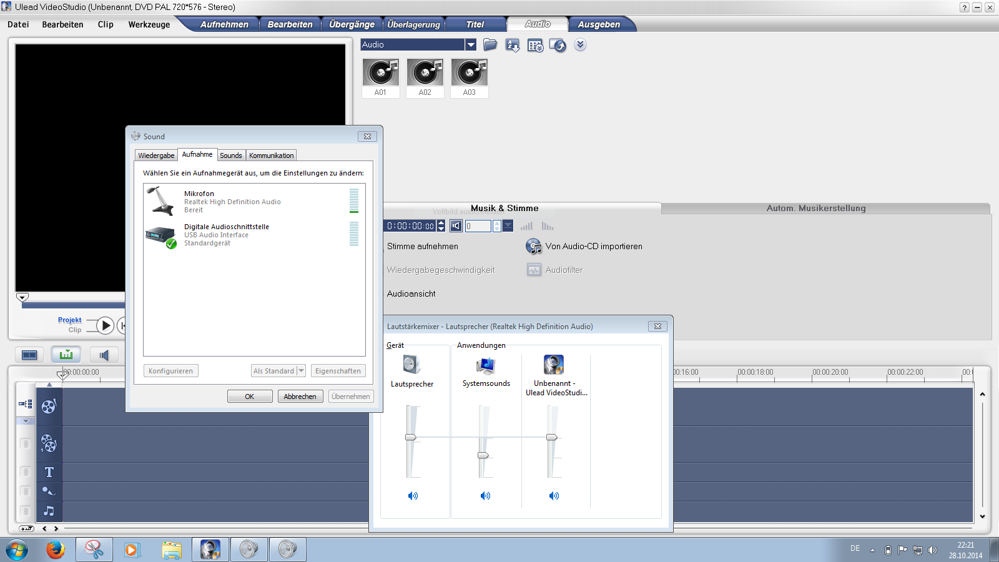Open Kommunikation tab in Sound dialog
Viewport: 999px width, 562px height.
click(x=271, y=155)
